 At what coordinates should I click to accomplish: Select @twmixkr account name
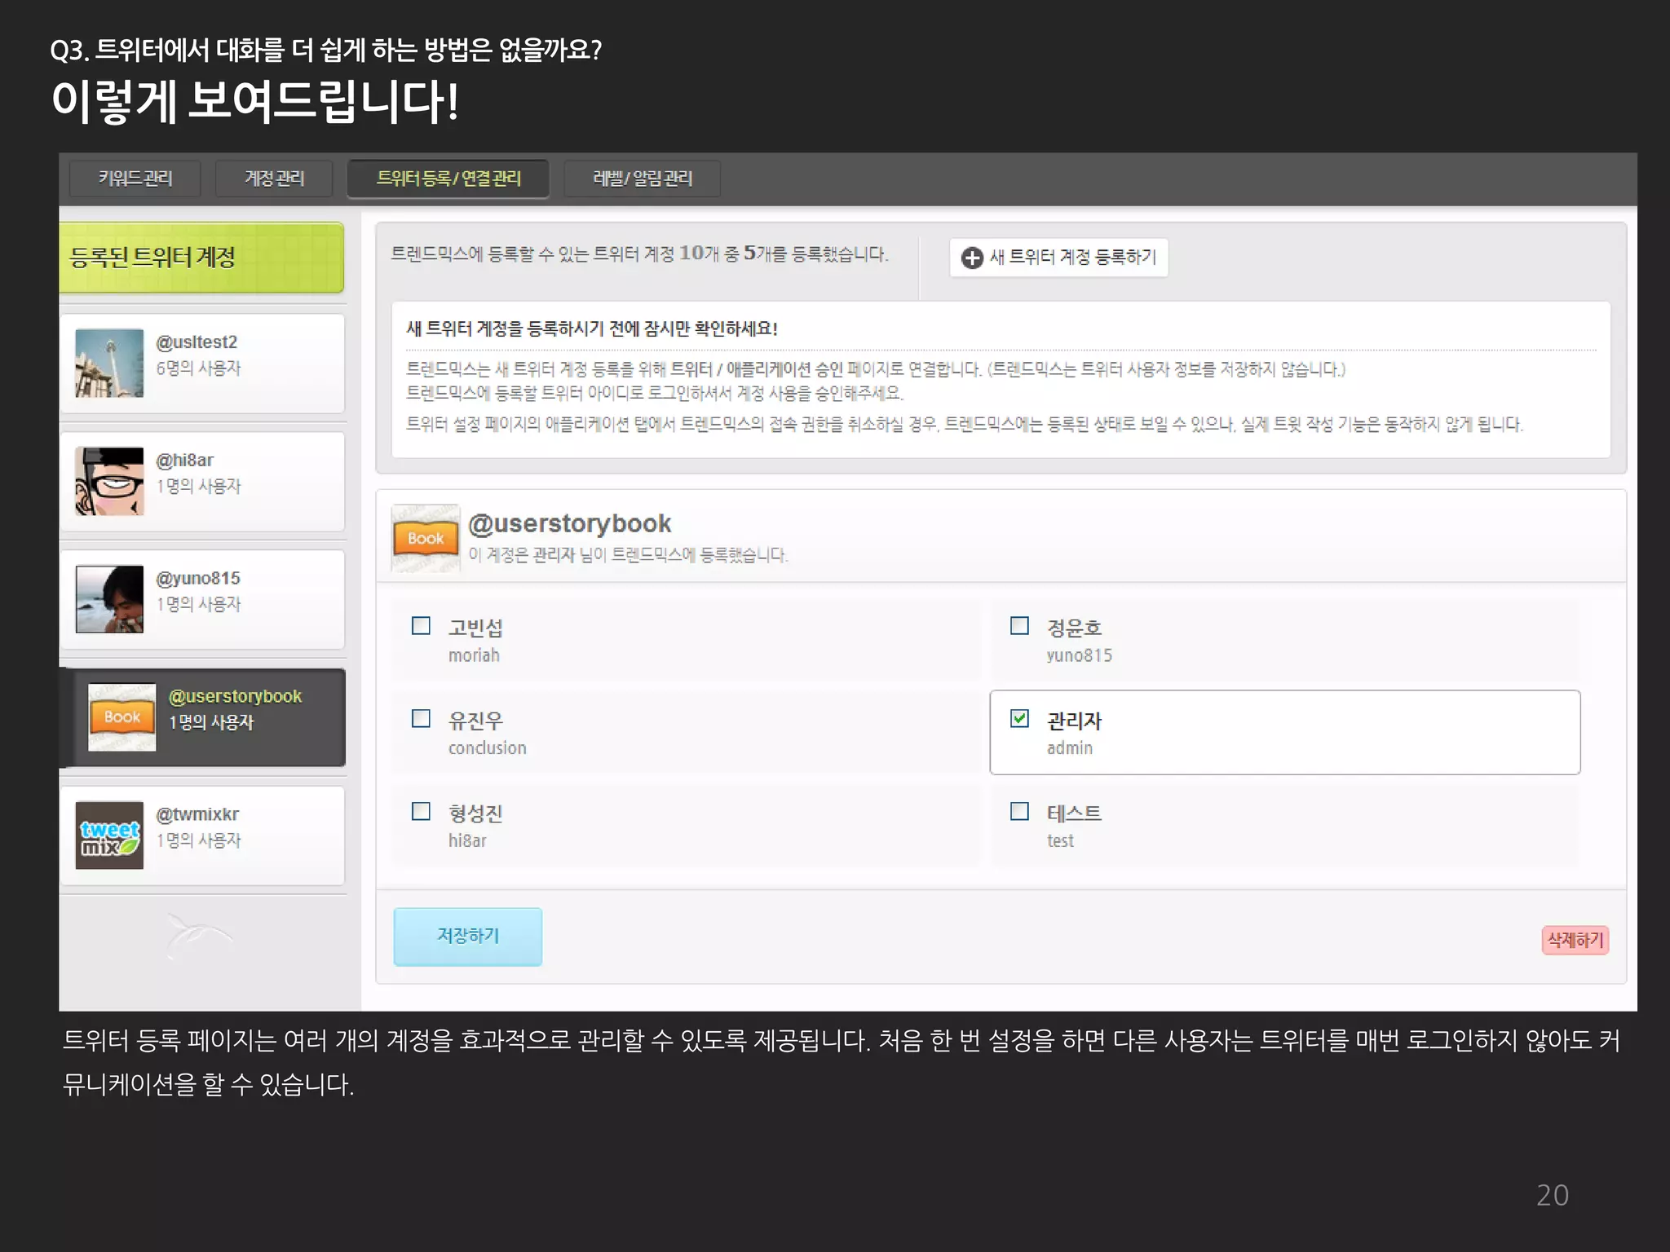(197, 814)
